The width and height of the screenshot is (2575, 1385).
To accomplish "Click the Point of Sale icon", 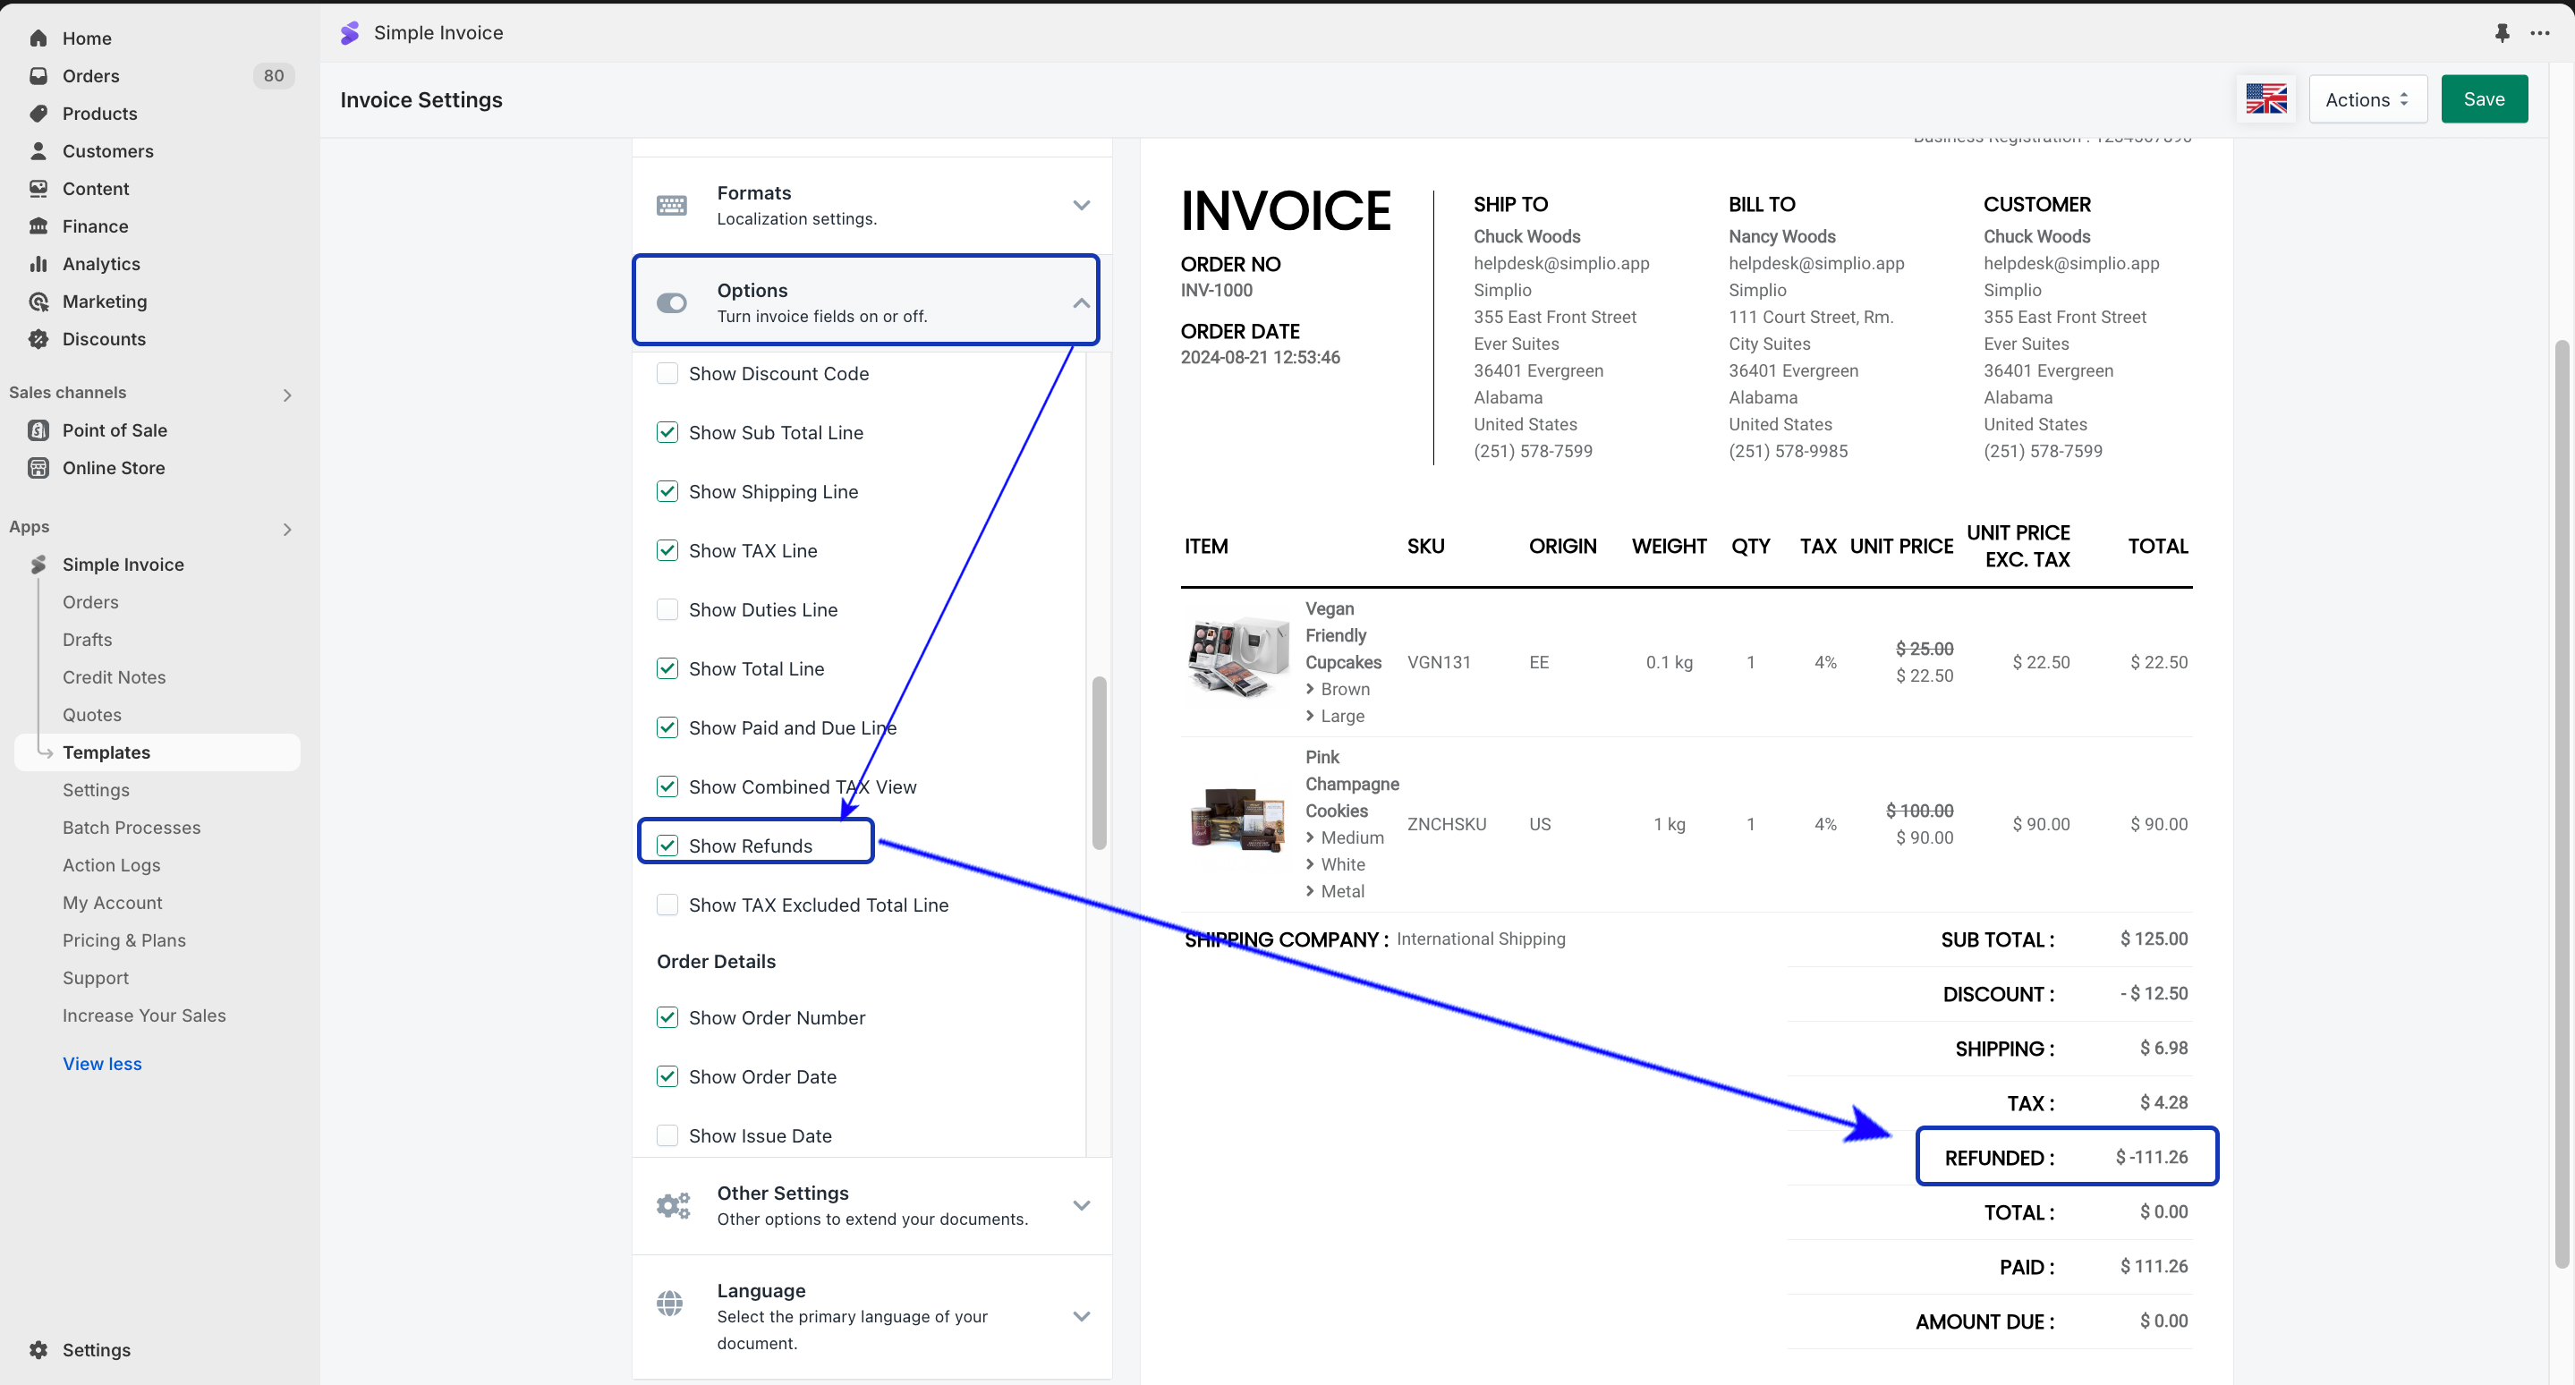I will click(x=38, y=430).
